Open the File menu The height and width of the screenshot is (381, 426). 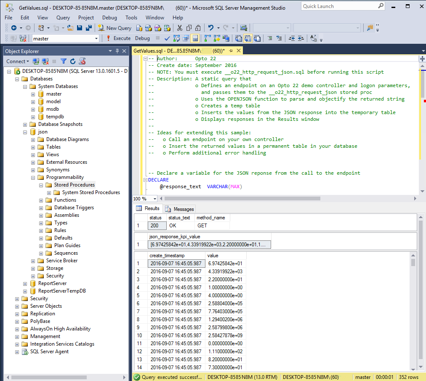tap(8, 18)
